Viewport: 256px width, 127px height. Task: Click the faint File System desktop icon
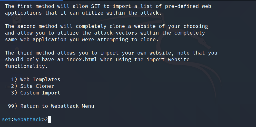[17, 19]
